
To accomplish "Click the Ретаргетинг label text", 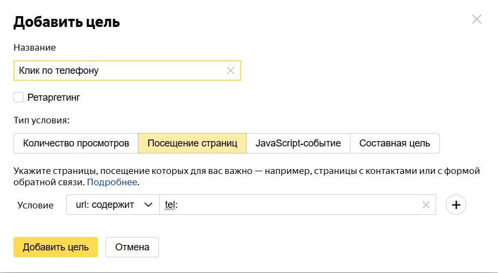I will (53, 97).
